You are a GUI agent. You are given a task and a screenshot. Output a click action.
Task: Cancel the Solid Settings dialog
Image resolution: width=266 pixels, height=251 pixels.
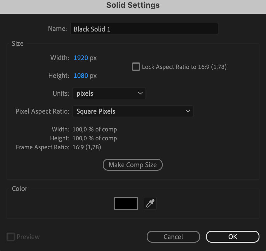(x=173, y=237)
